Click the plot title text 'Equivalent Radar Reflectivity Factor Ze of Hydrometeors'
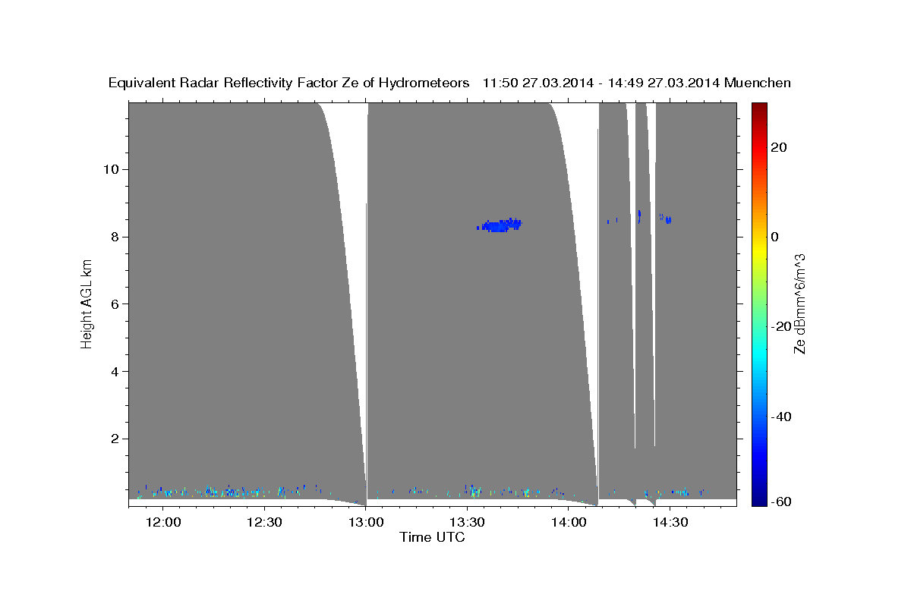Image resolution: width=911 pixels, height=607 pixels. click(x=289, y=83)
